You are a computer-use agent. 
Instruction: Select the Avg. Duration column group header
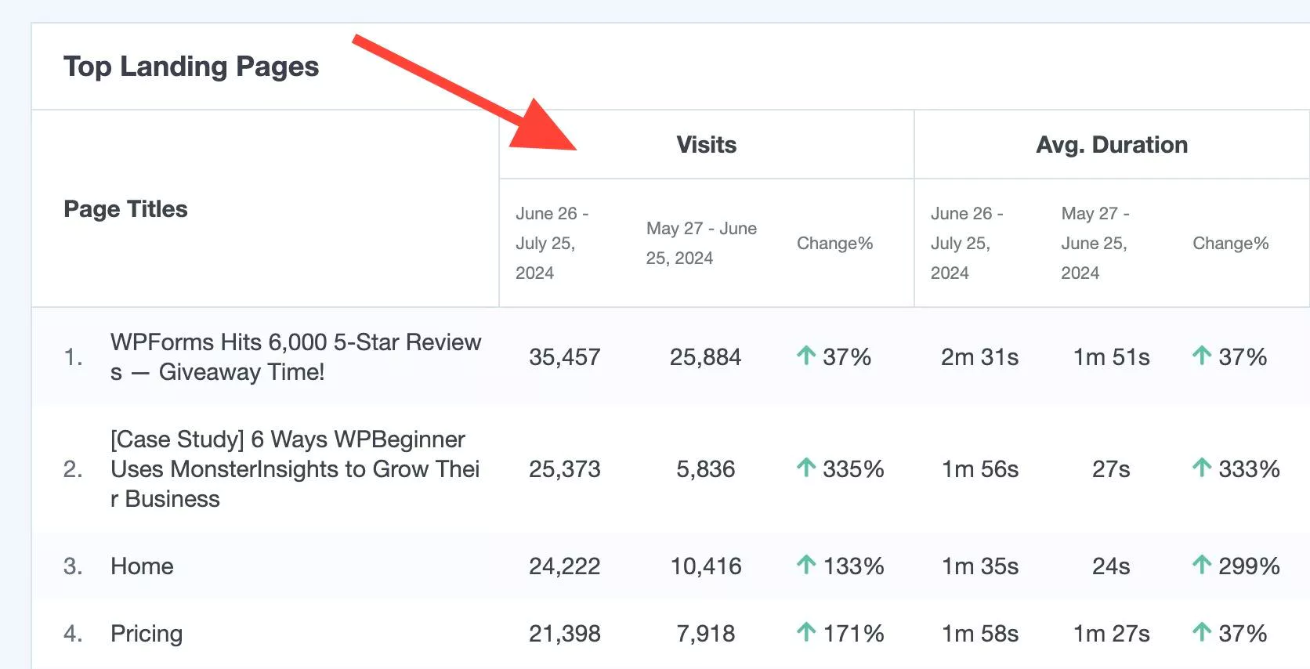(1111, 145)
